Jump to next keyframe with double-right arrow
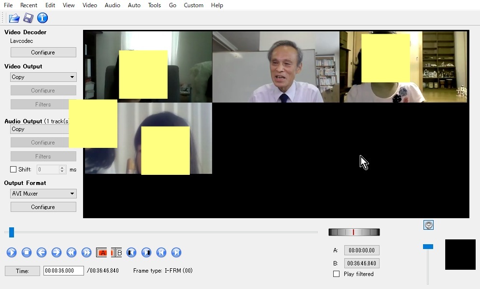Screen dimensions: 480x289 [x=86, y=252]
